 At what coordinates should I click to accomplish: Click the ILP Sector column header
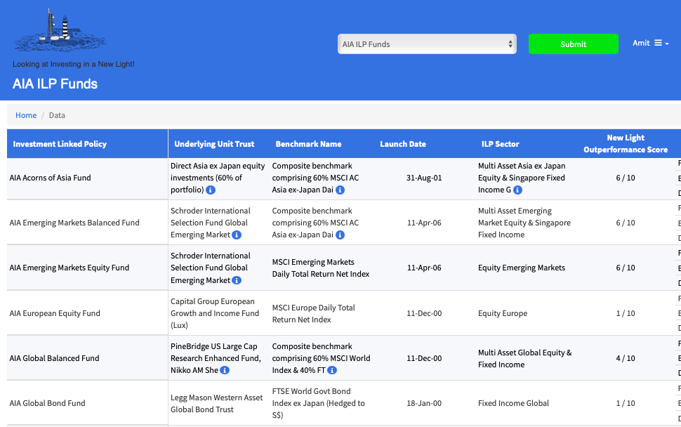pos(500,144)
